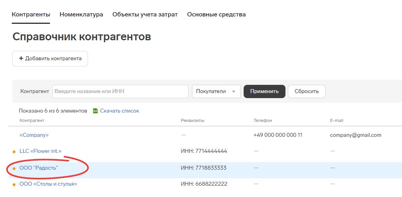The image size is (402, 197).
Task: Open the Контрагенты tab
Action: click(31, 14)
